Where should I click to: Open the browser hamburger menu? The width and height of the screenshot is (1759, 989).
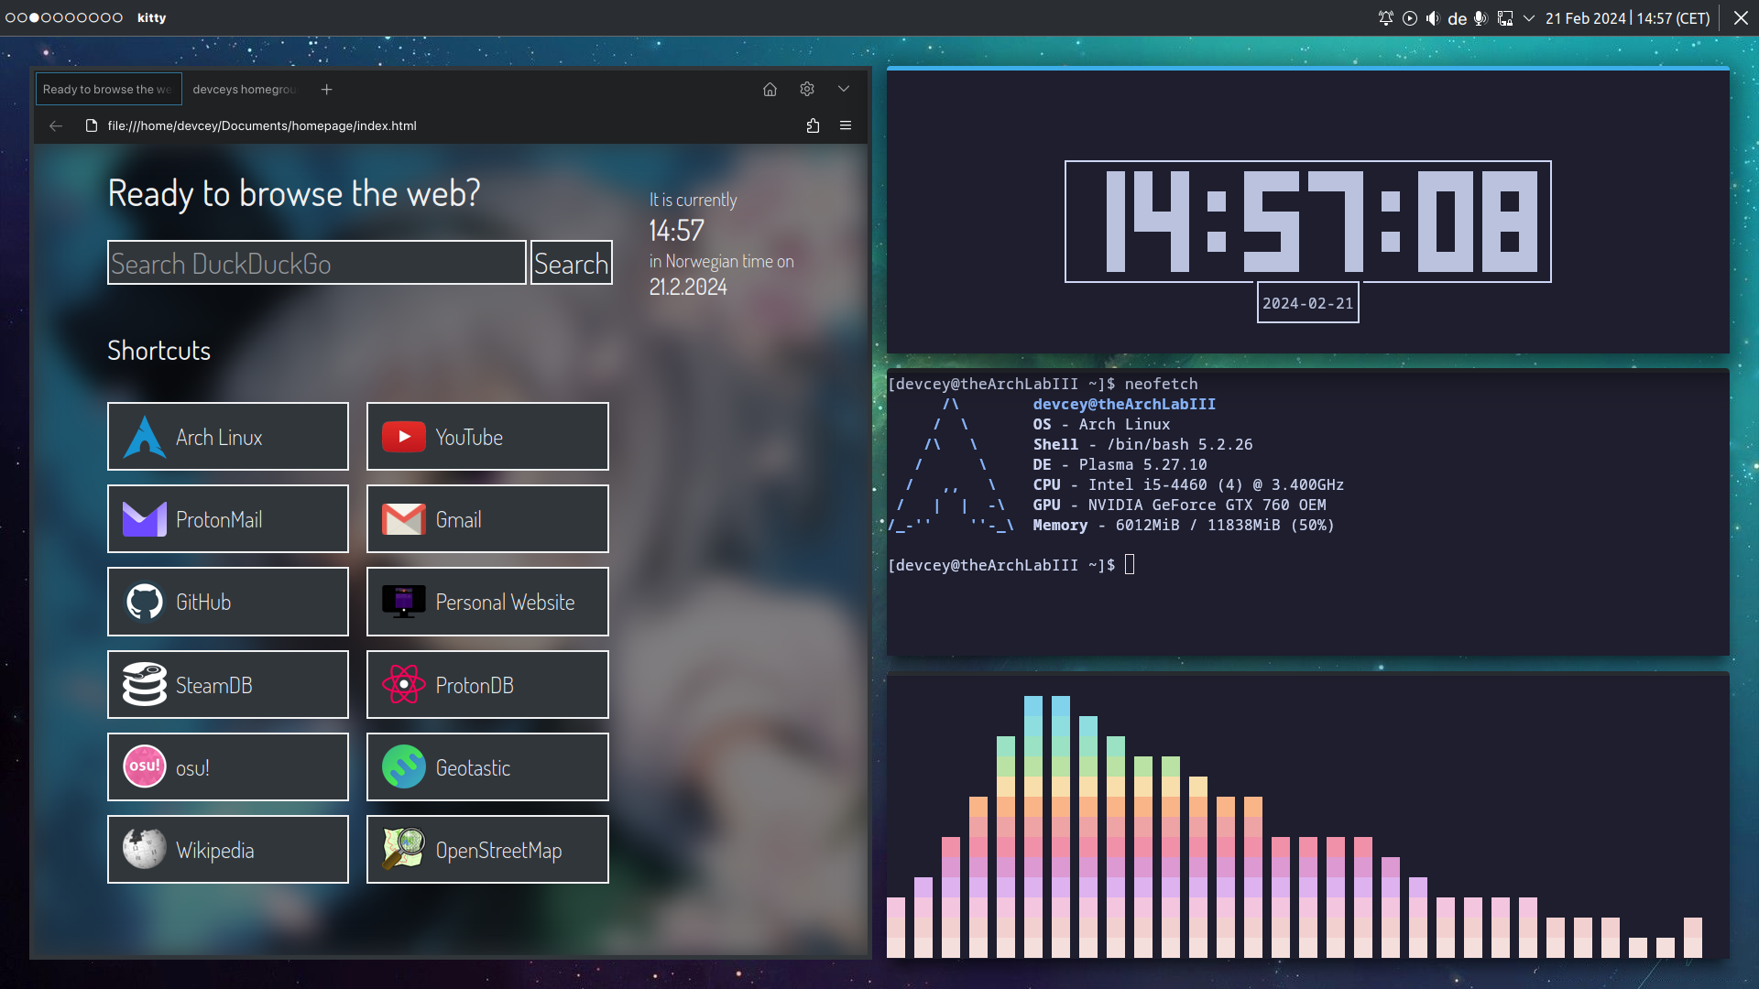pyautogui.click(x=846, y=125)
